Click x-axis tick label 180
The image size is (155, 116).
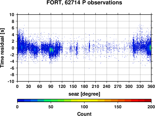(84, 86)
